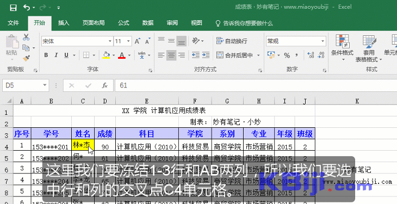Click the Insert Function fx icon
Screen dimensions: 397x204
tap(104, 85)
